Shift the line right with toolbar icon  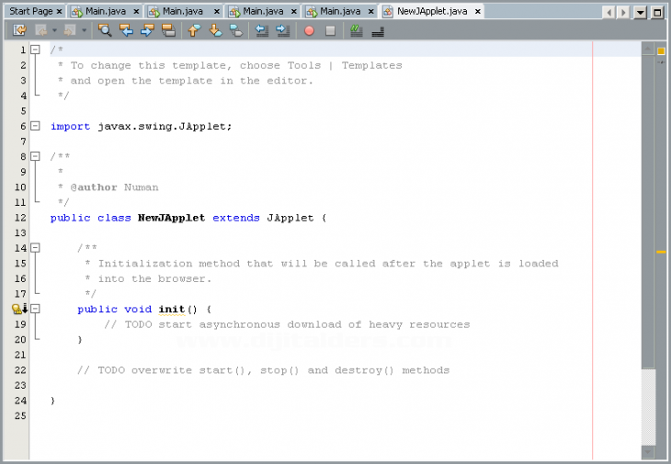pyautogui.click(x=283, y=30)
